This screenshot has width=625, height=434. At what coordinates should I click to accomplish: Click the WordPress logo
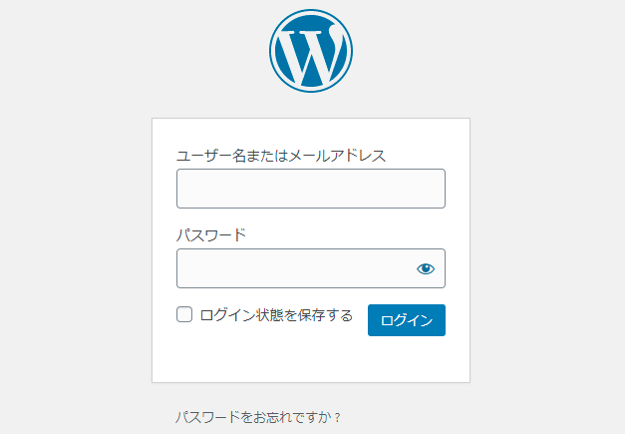click(x=311, y=51)
